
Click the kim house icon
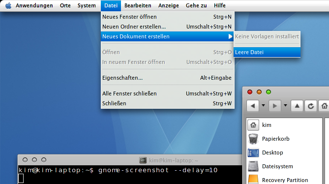click(x=253, y=125)
